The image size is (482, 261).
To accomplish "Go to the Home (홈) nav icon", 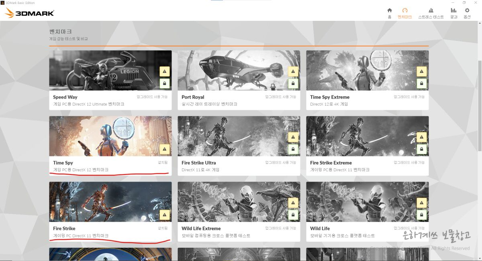I will point(390,13).
